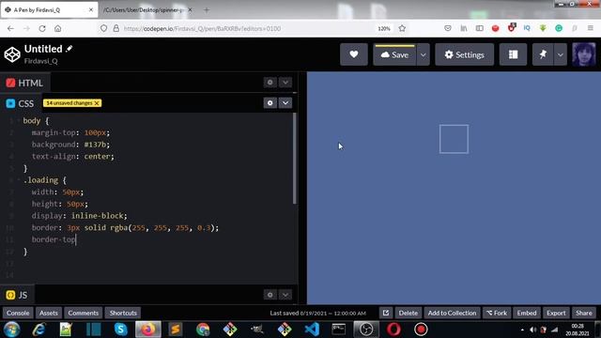Open the Firefox hamburger menu
601x338 pixels.
(x=591, y=28)
